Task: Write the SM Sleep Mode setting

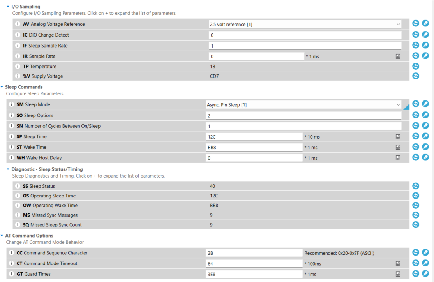Action: [x=425, y=104]
